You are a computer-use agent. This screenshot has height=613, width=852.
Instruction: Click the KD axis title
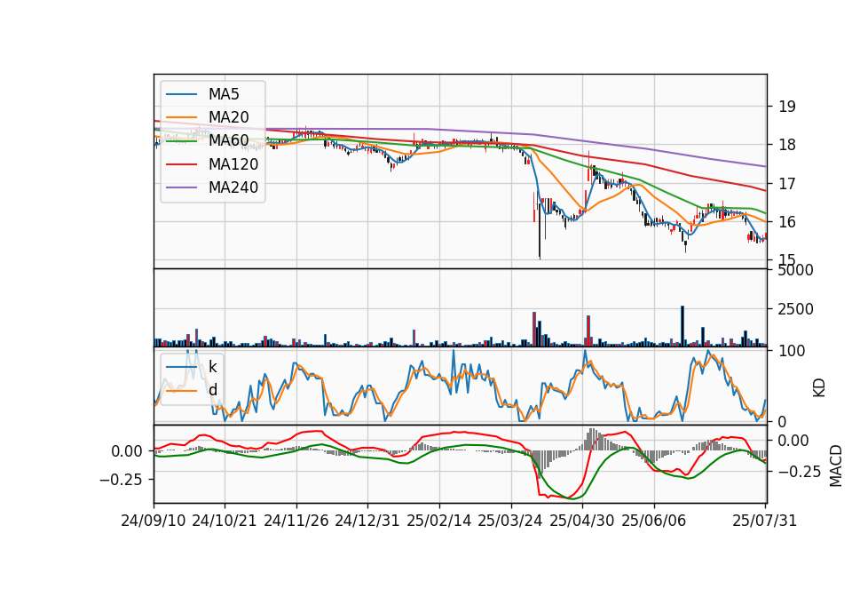point(819,387)
